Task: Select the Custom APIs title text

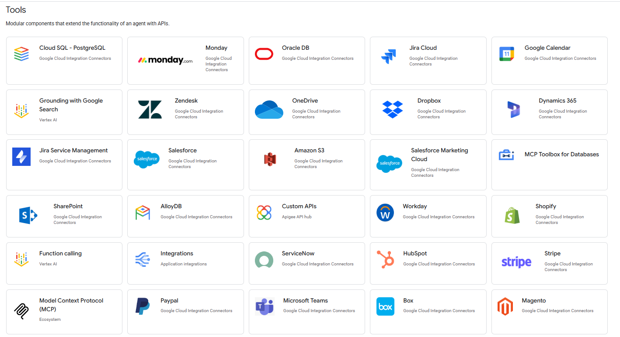Action: [x=299, y=206]
